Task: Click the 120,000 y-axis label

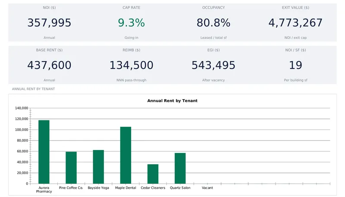Action: [x=22, y=119]
